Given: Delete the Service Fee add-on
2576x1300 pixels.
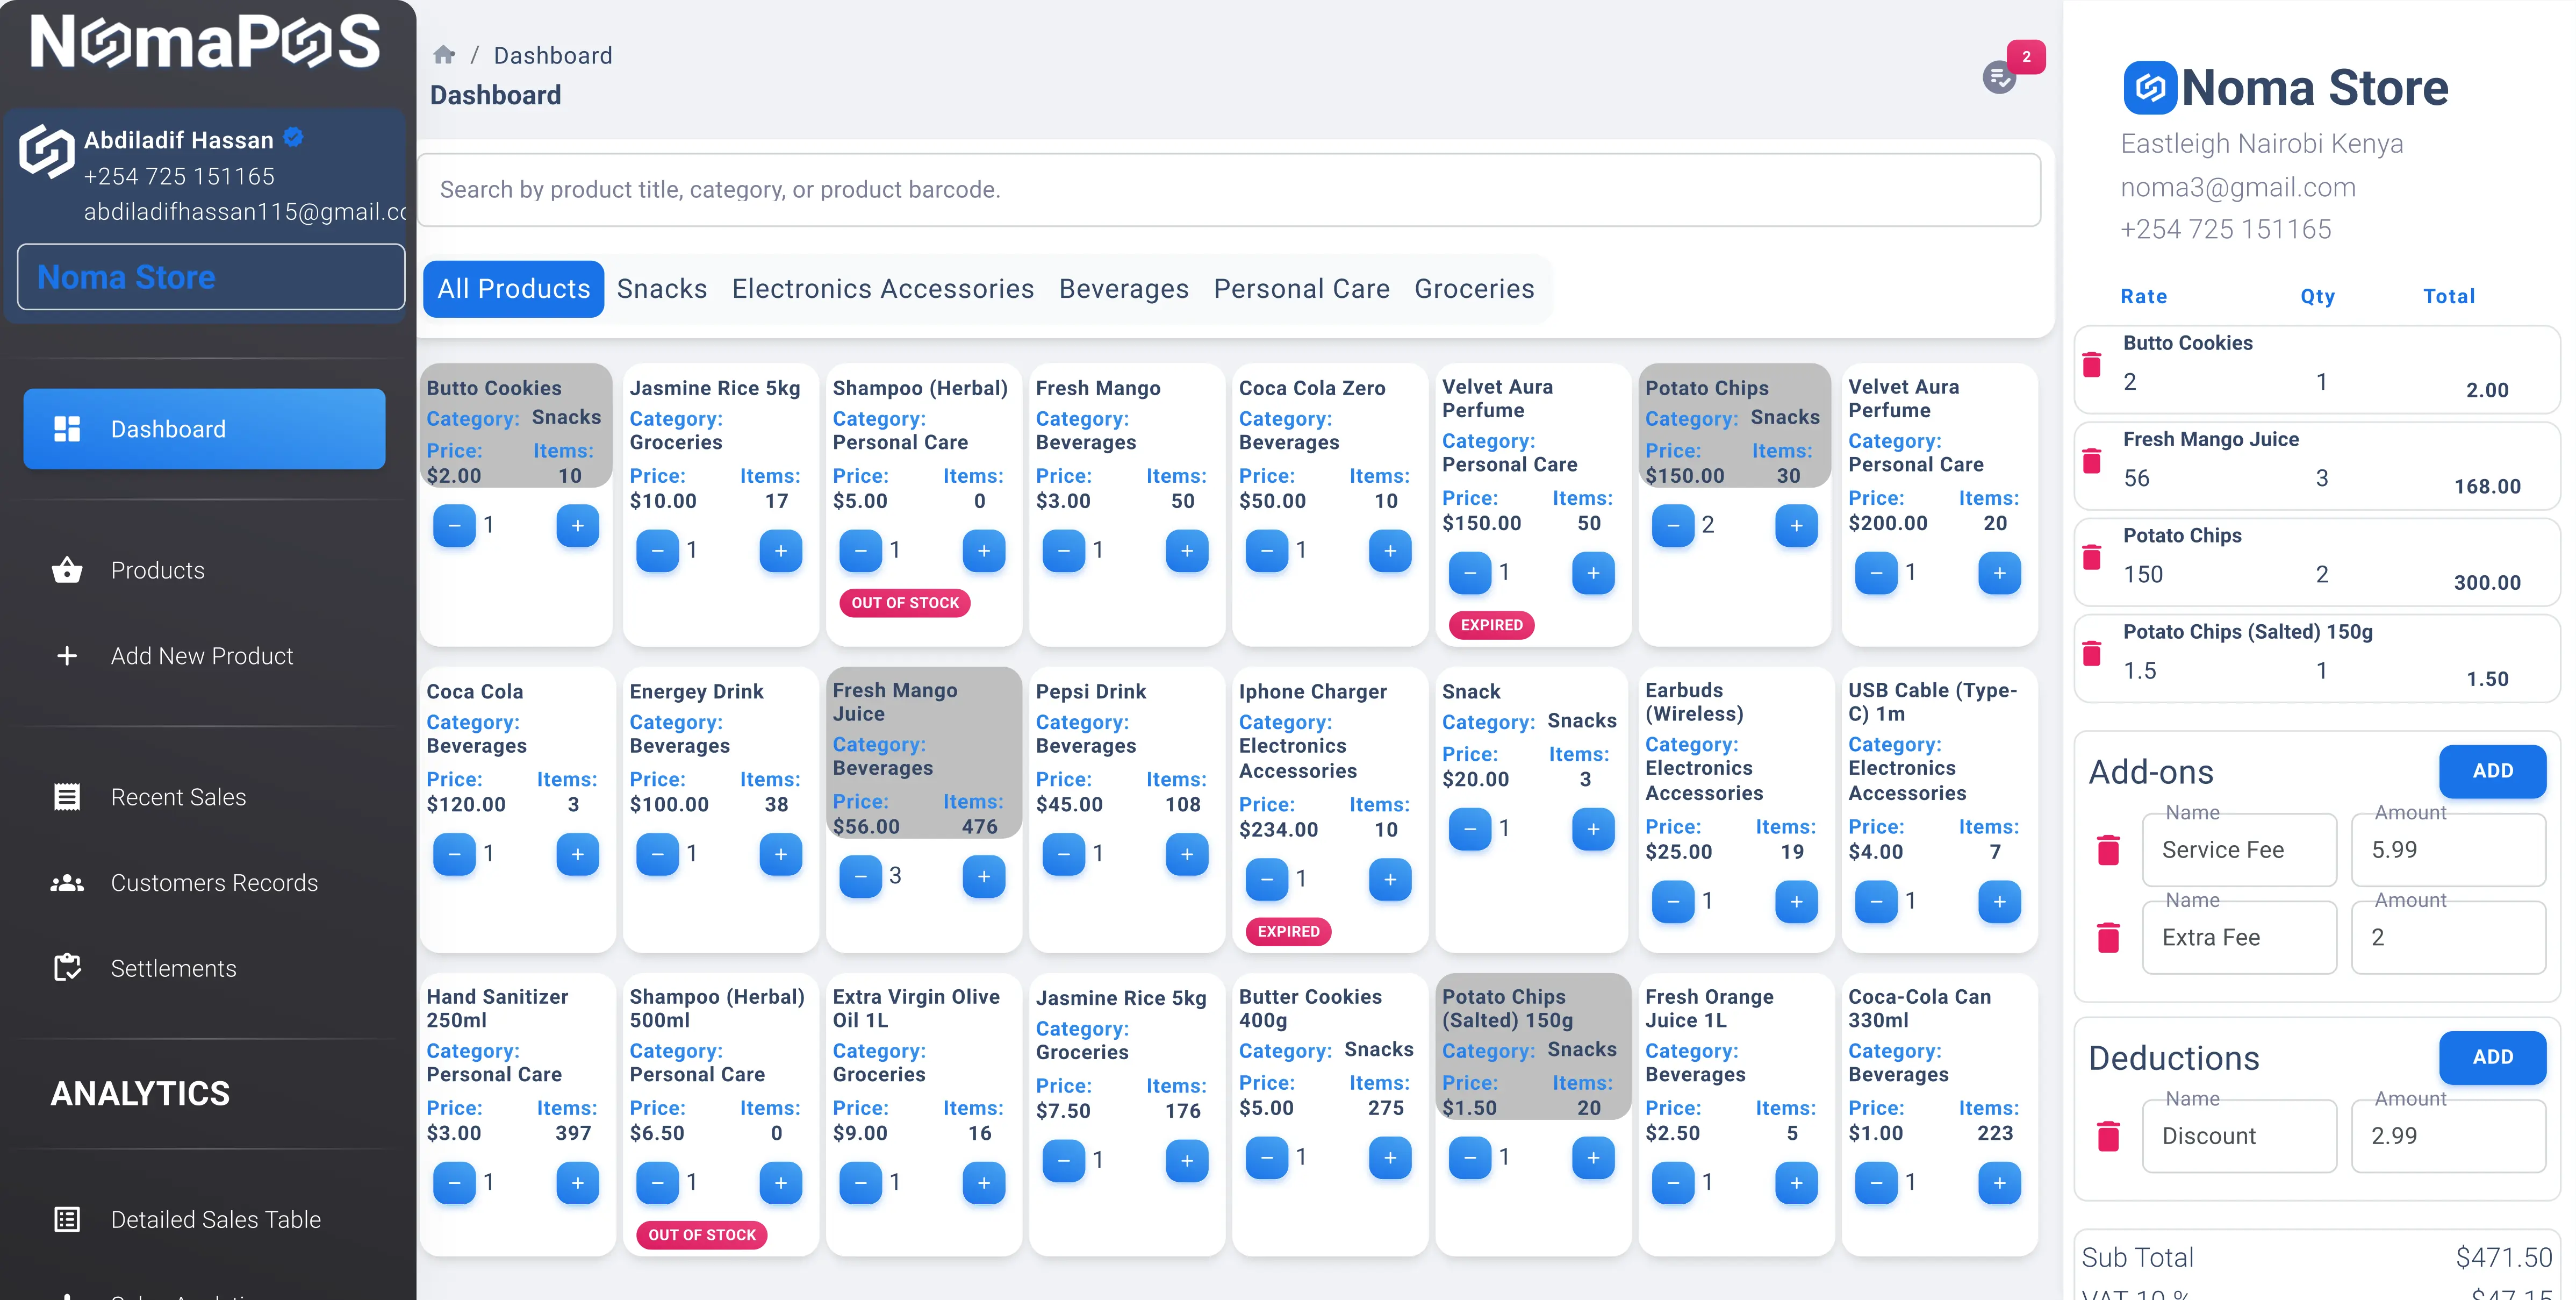Looking at the screenshot, I should (x=2108, y=850).
